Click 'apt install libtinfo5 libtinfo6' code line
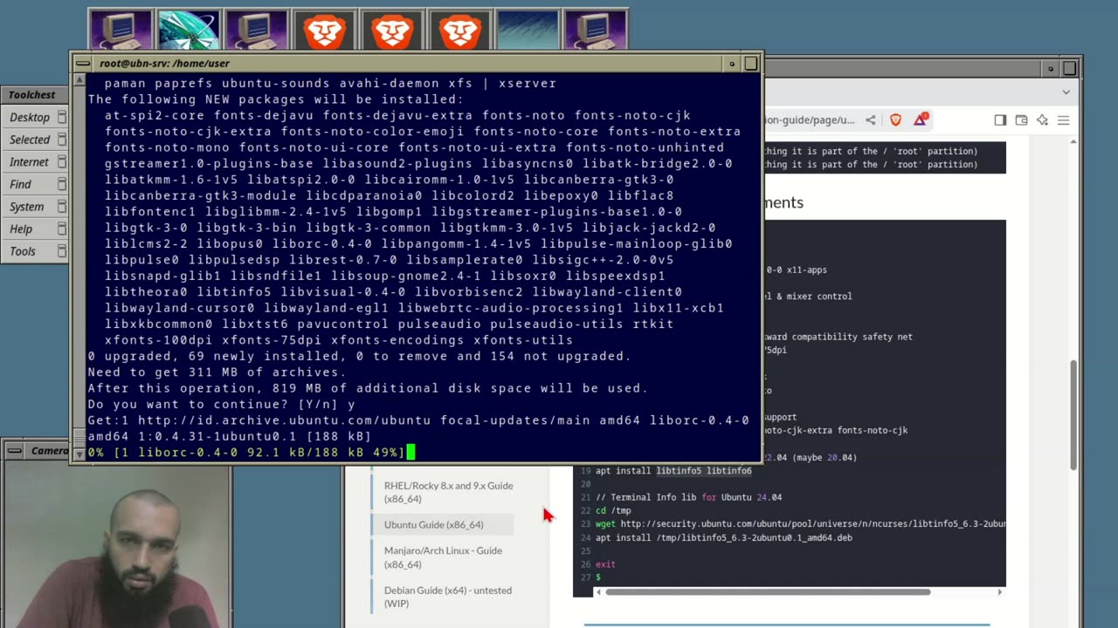Image resolution: width=1118 pixels, height=628 pixels. point(673,471)
